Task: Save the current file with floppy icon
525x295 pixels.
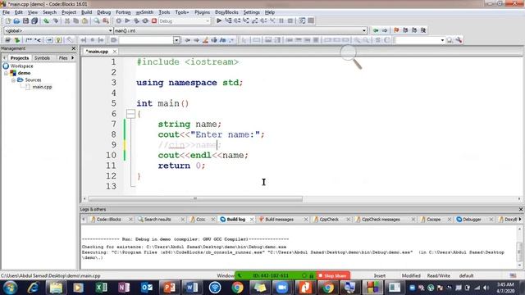Action: tap(25, 20)
